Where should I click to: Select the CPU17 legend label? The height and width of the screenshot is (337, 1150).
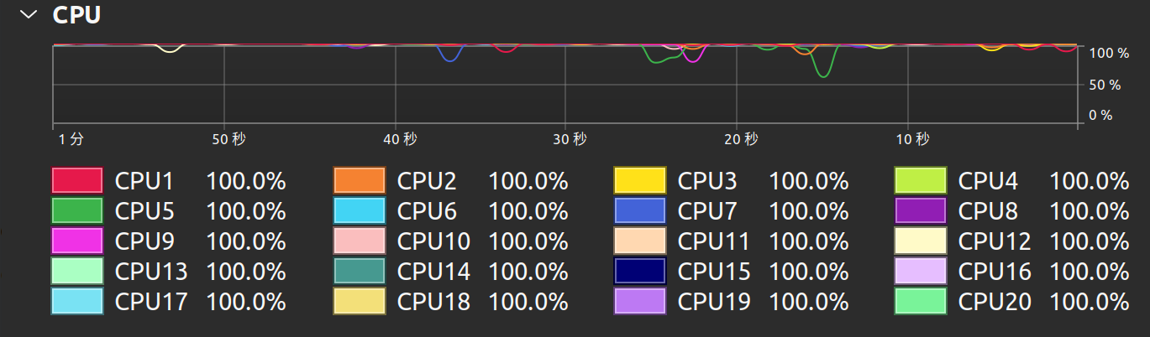pos(151,302)
